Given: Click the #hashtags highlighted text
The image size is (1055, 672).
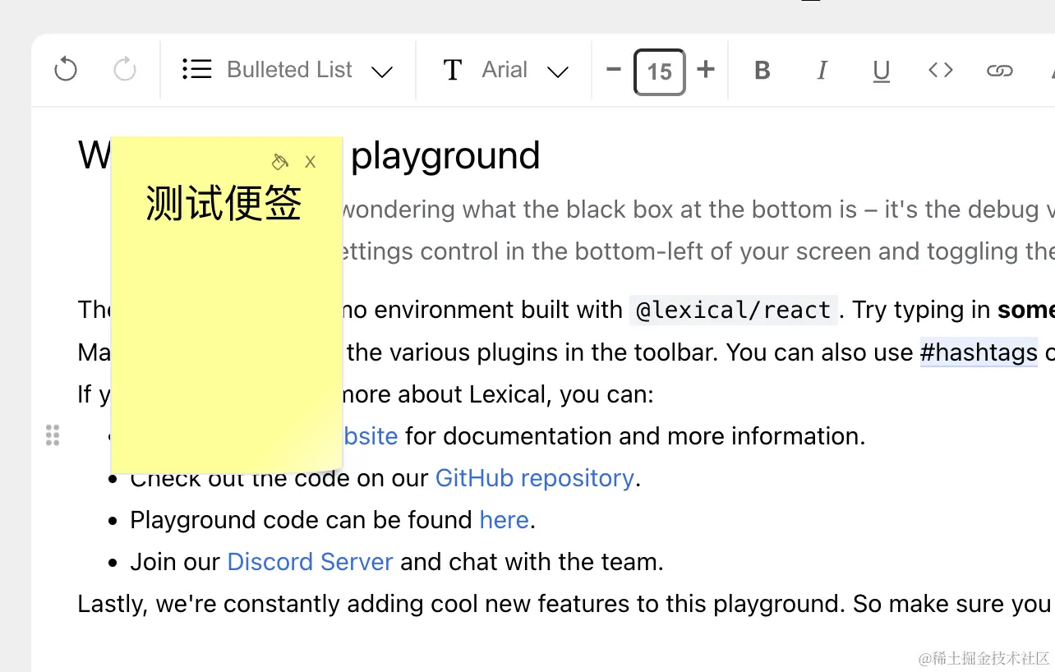Looking at the screenshot, I should coord(979,352).
